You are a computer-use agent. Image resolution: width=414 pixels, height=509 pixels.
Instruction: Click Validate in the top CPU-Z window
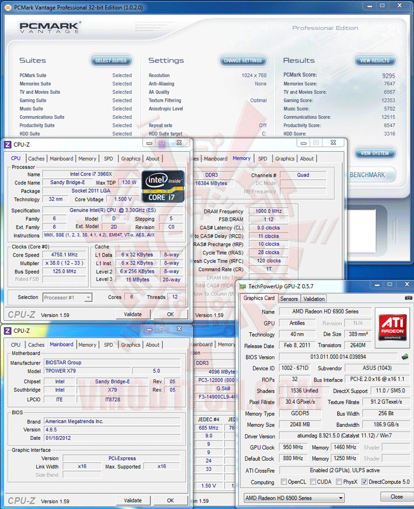(x=133, y=314)
